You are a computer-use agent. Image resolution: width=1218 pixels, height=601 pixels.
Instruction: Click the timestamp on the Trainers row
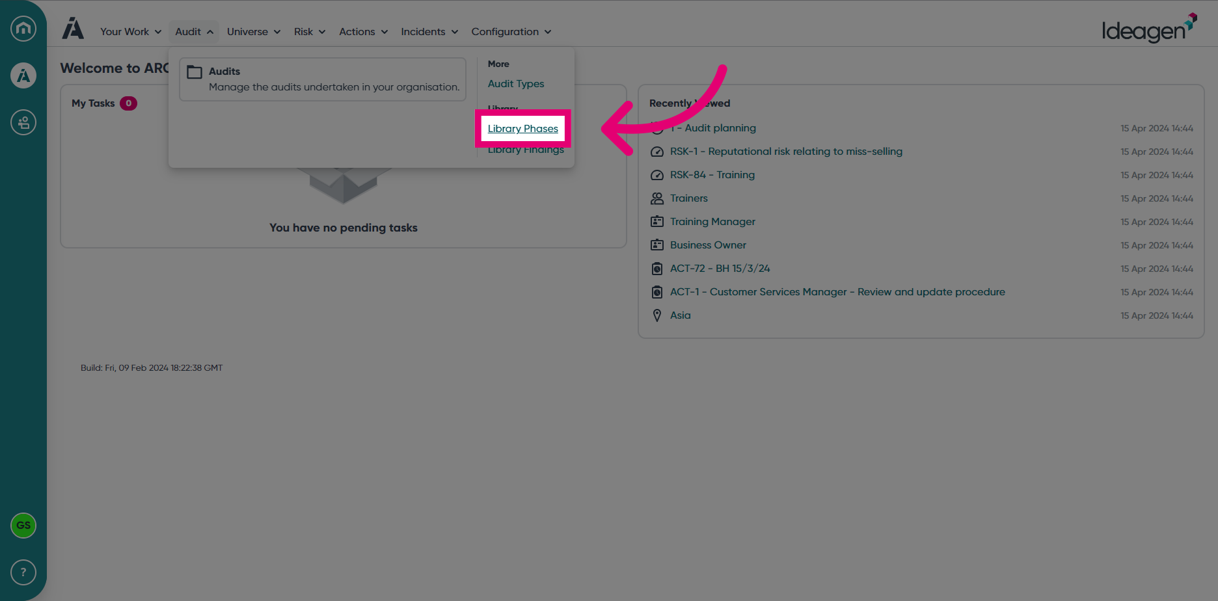(1157, 198)
